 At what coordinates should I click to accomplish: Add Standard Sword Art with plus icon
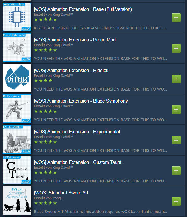(x=176, y=201)
